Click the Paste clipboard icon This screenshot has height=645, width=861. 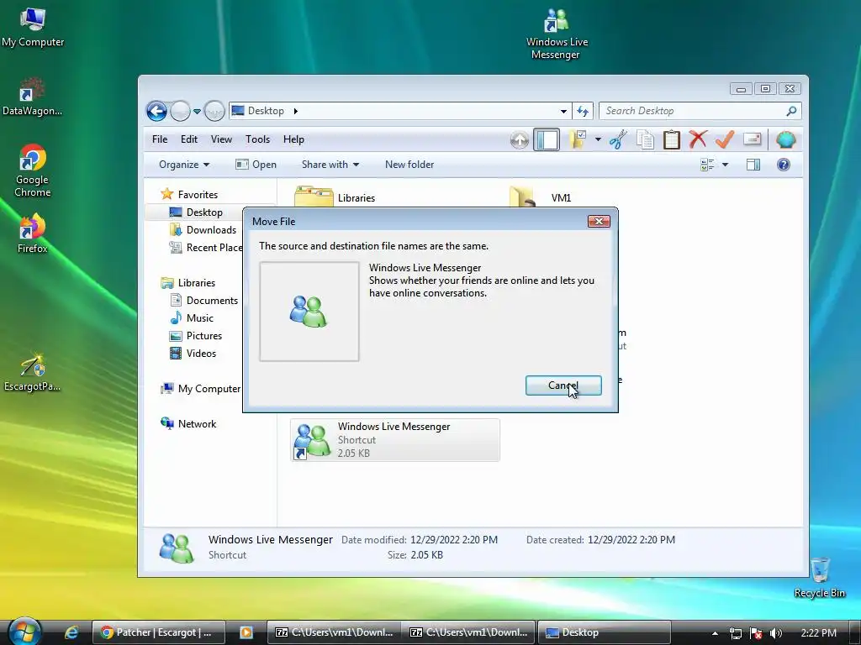coord(672,140)
